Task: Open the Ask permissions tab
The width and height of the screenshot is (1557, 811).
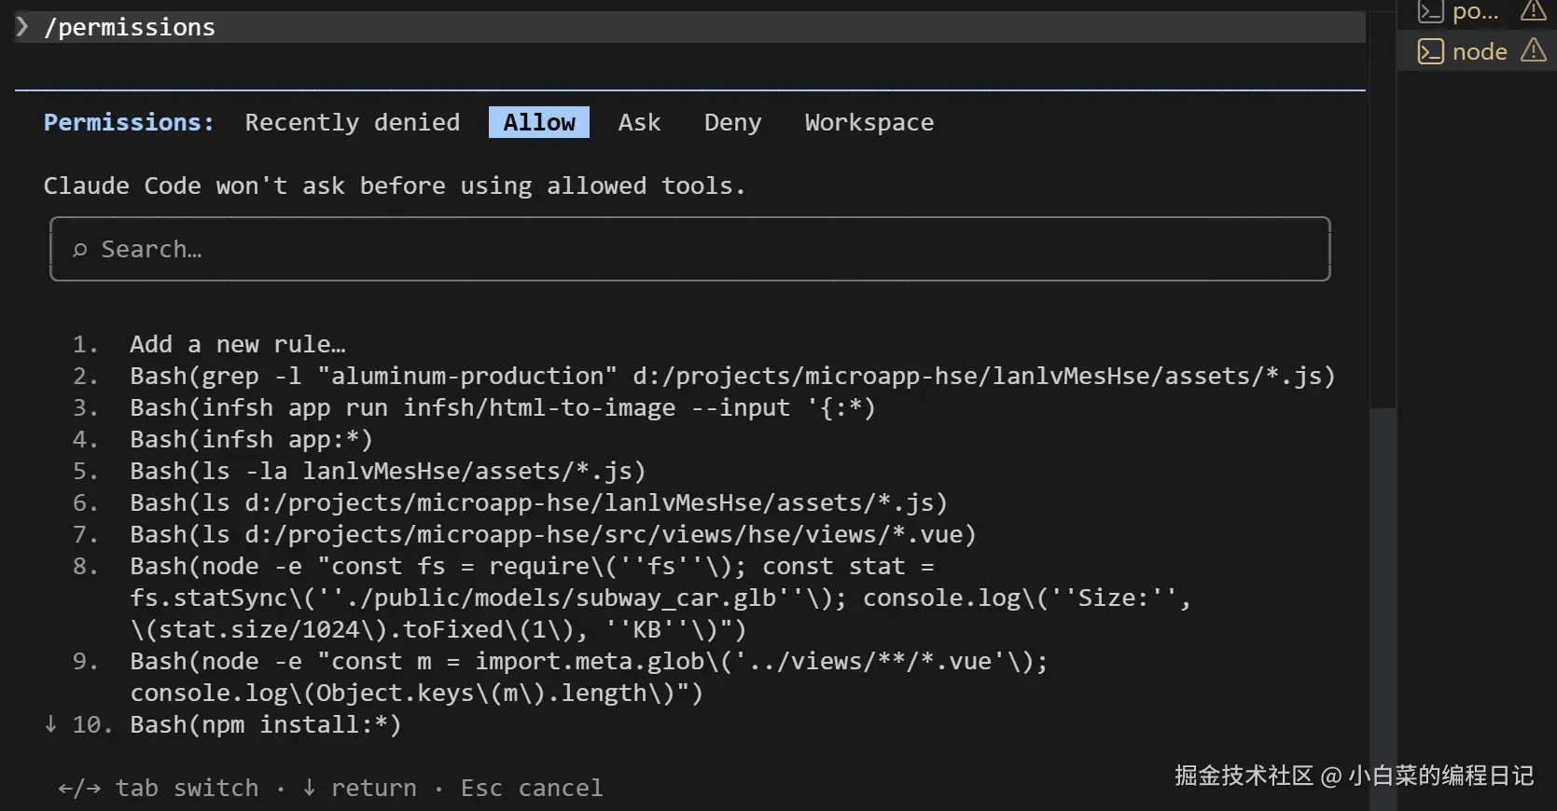Action: (x=639, y=122)
